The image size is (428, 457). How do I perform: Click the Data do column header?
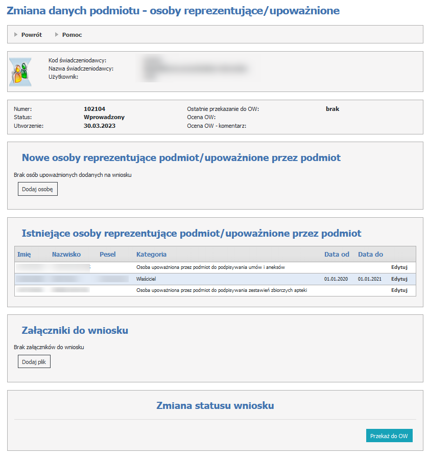click(x=370, y=255)
